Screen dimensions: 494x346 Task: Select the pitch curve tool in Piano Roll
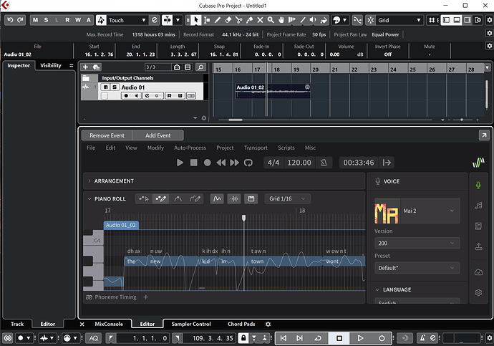point(178,199)
